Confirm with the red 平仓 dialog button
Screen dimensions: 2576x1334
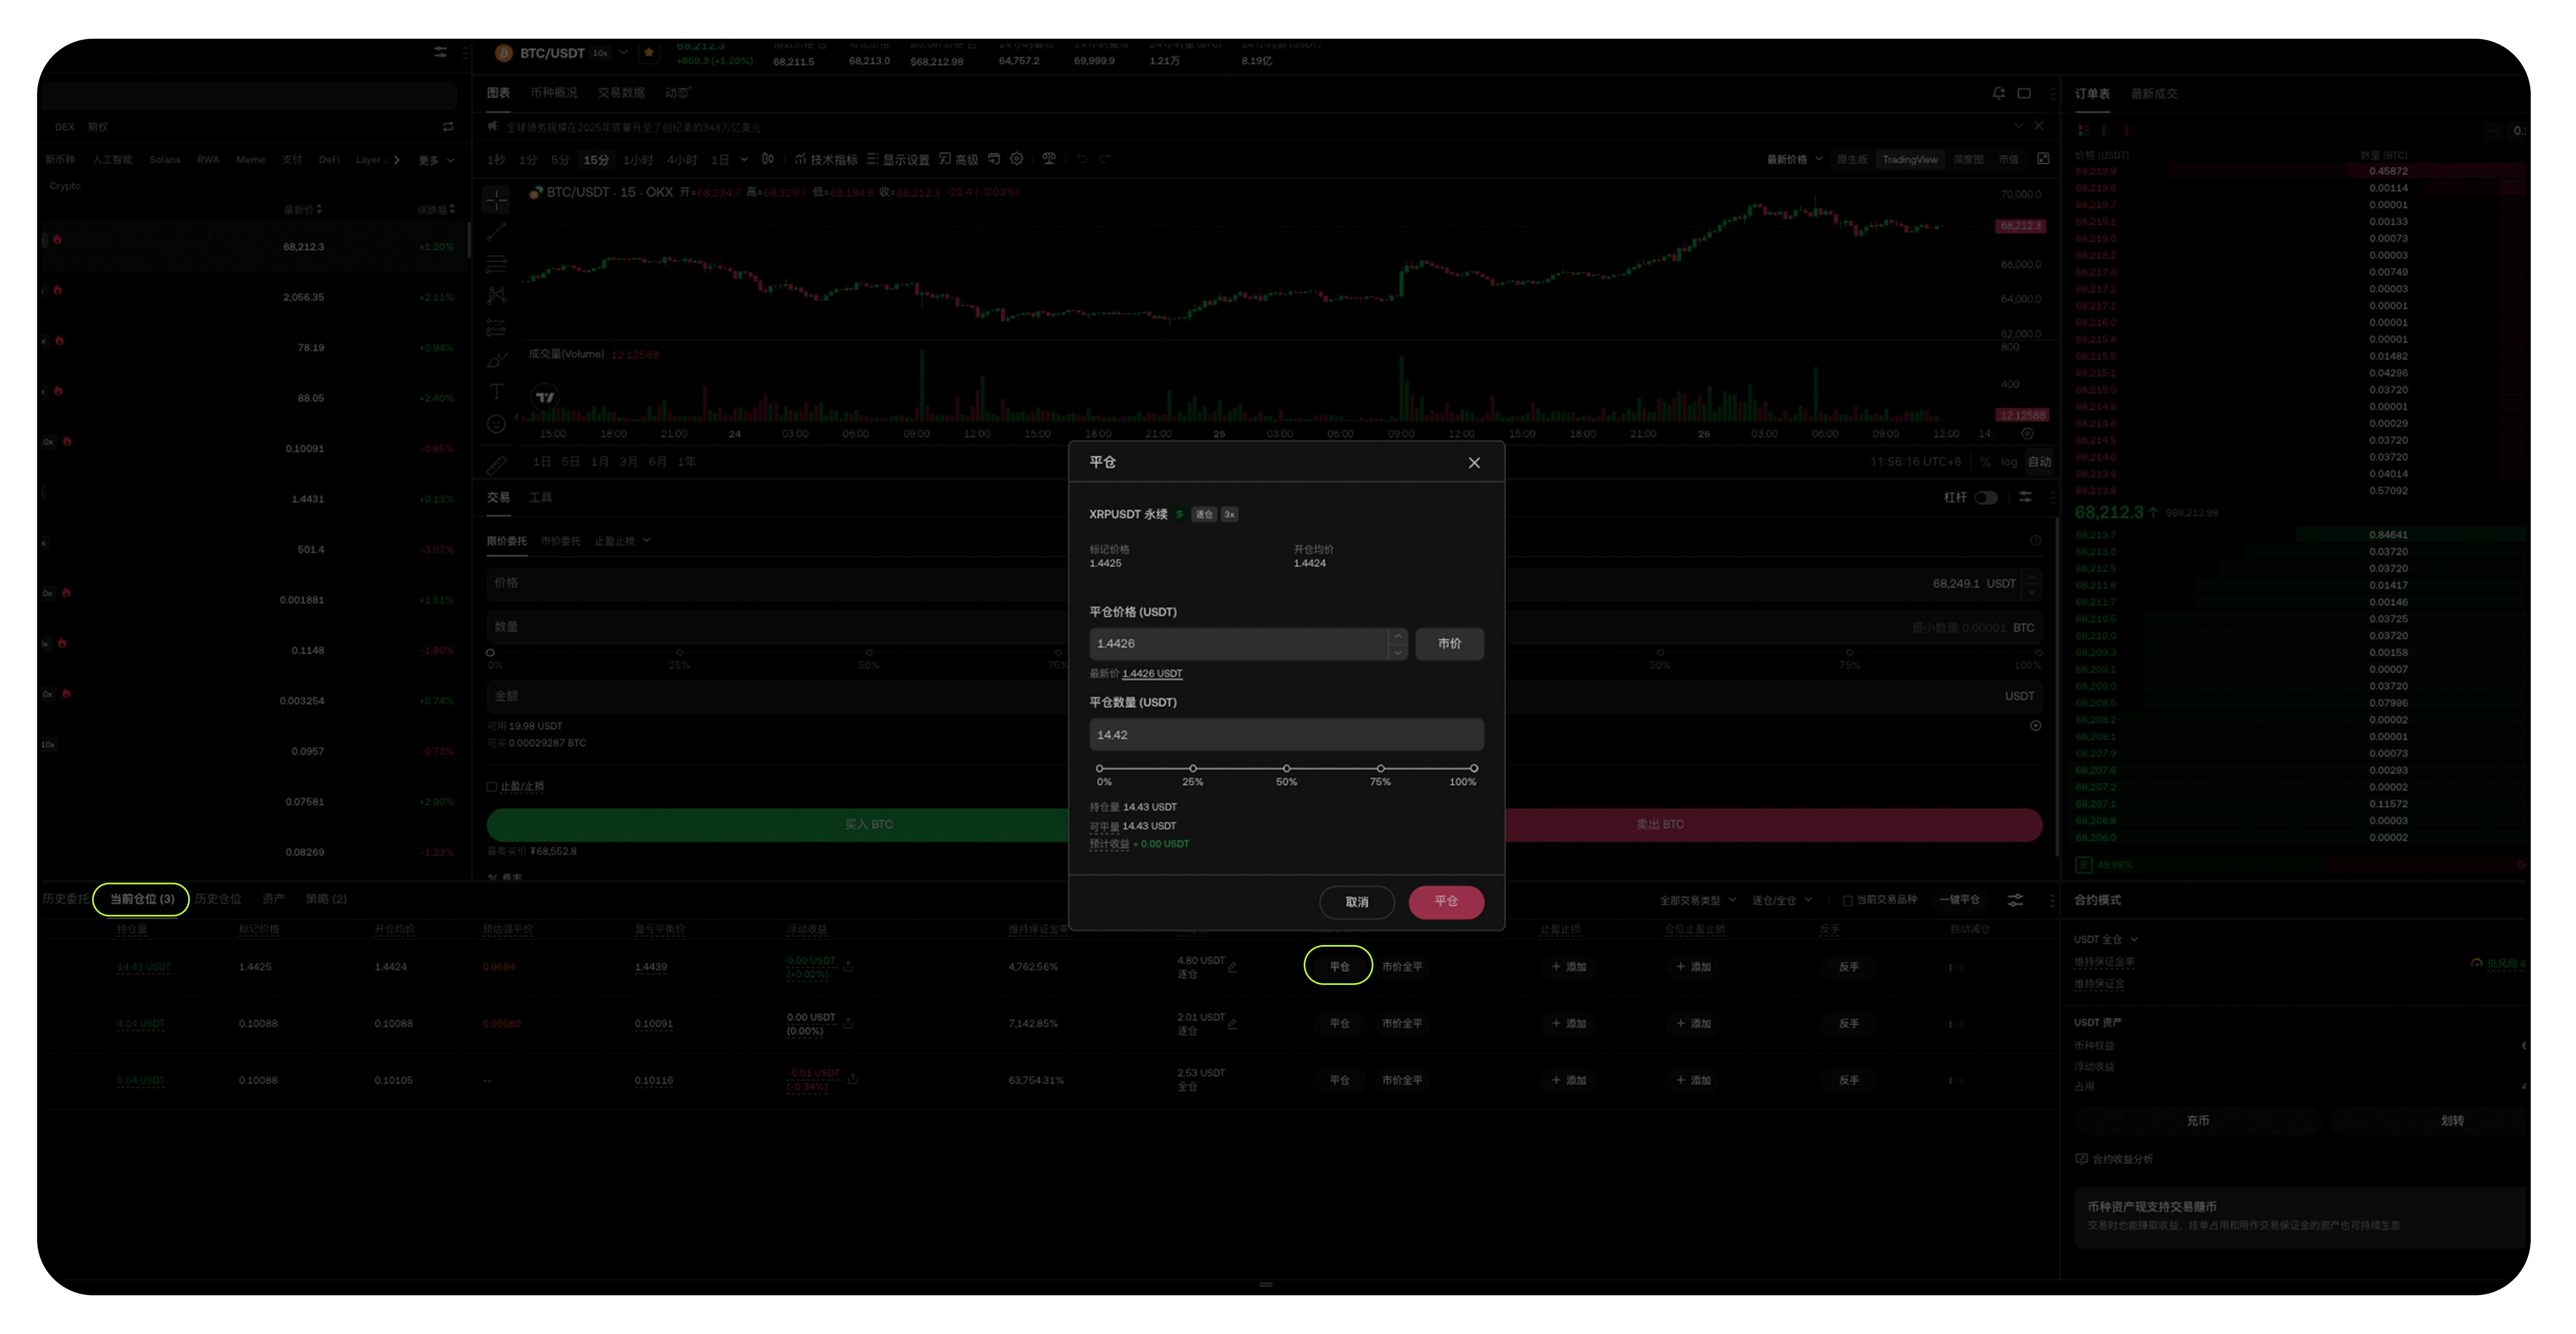[x=1446, y=901]
